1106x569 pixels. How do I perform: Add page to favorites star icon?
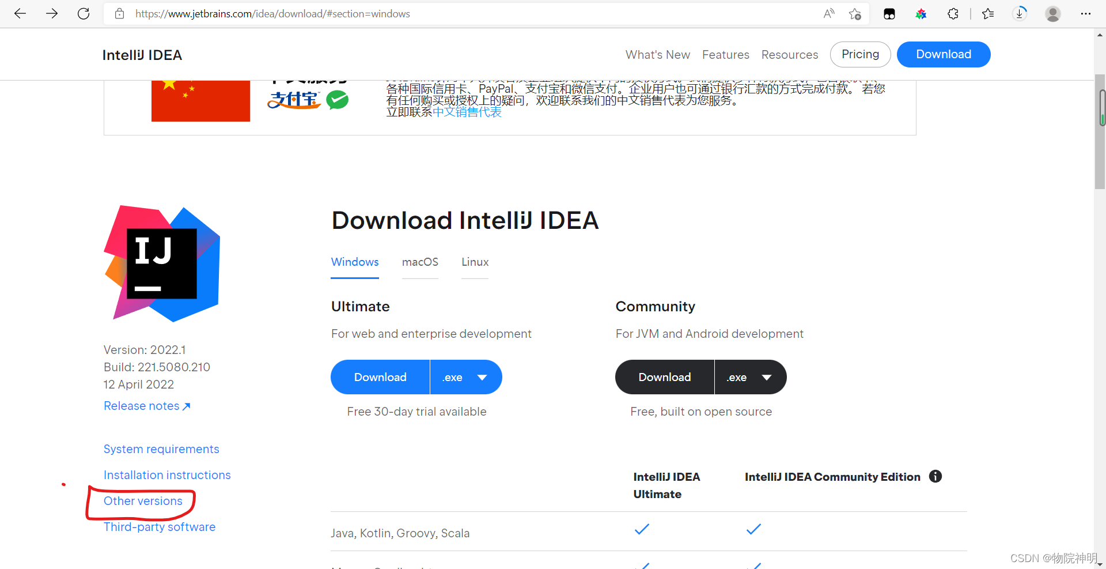click(x=855, y=14)
